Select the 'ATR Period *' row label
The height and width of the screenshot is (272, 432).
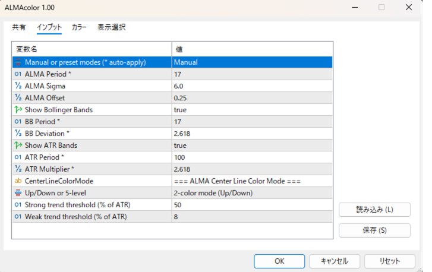click(45, 157)
